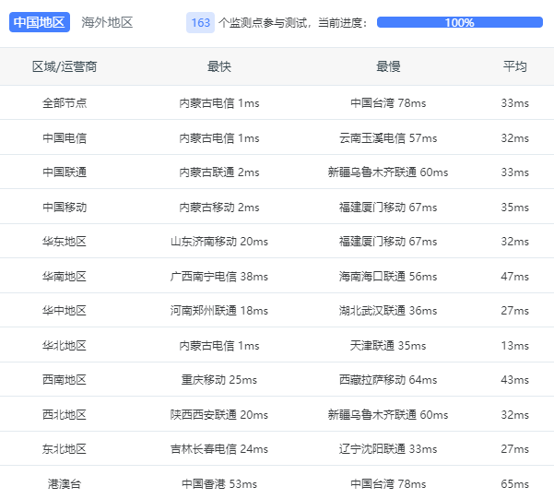
Task: Click the 内蒙古移动 2ms cell
Action: (x=219, y=208)
